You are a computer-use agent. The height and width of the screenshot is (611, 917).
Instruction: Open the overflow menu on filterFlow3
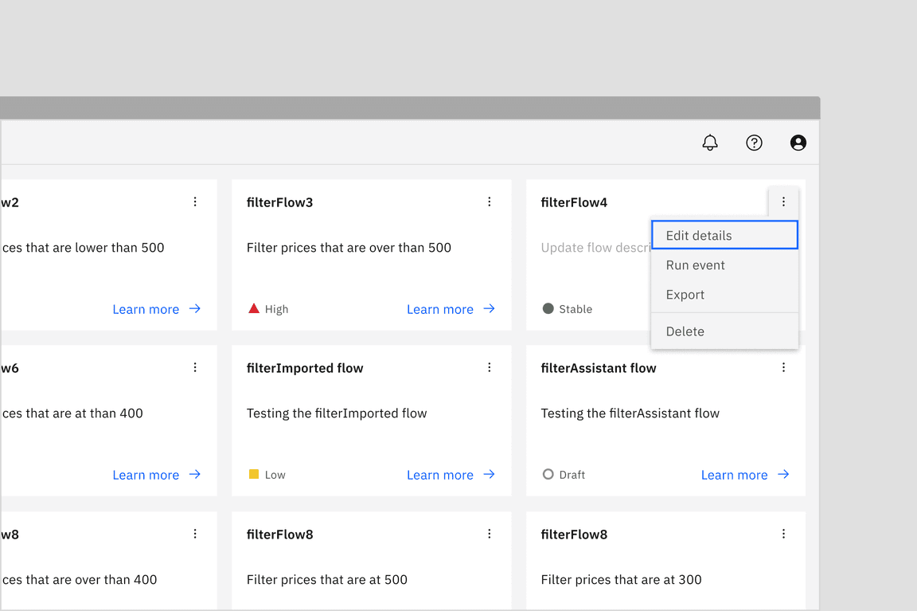click(490, 202)
